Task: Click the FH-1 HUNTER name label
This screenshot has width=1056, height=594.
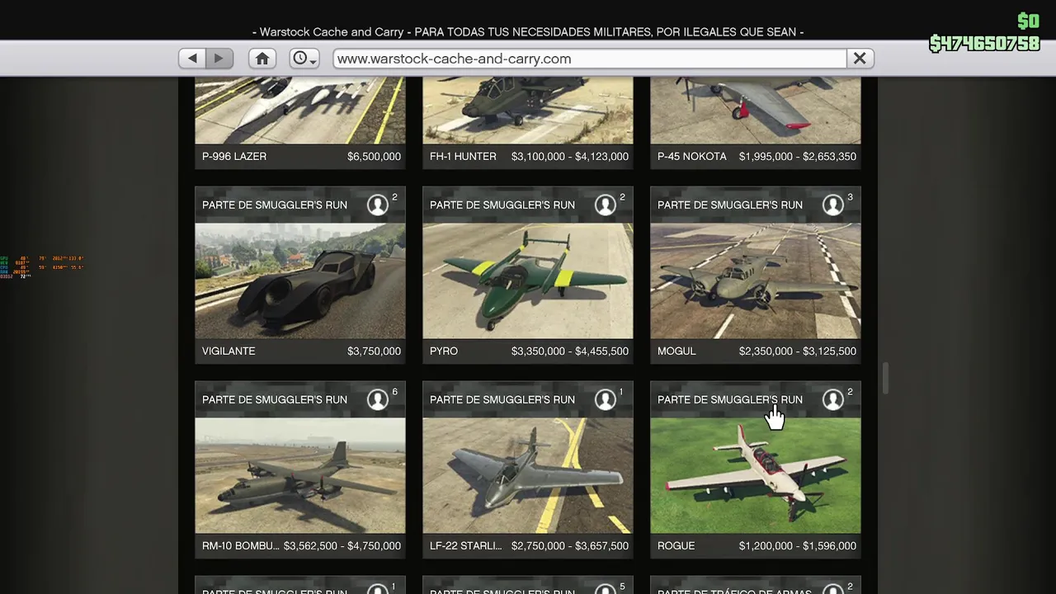Action: pyautogui.click(x=463, y=156)
